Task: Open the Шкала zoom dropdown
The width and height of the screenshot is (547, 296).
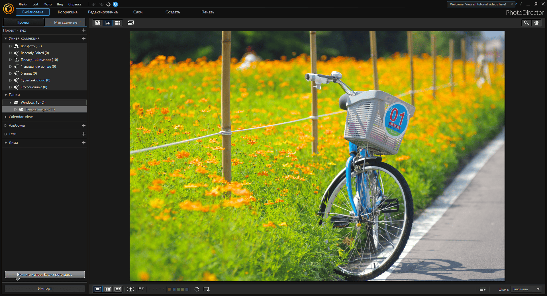Action: click(526, 289)
